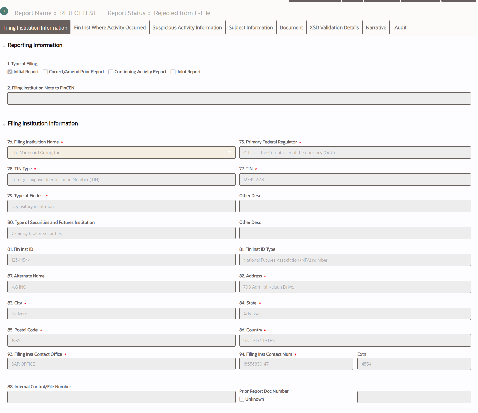Screen dimensions: 478x413
Task: Click the Prior Report Doc Number field
Action: 414,397
